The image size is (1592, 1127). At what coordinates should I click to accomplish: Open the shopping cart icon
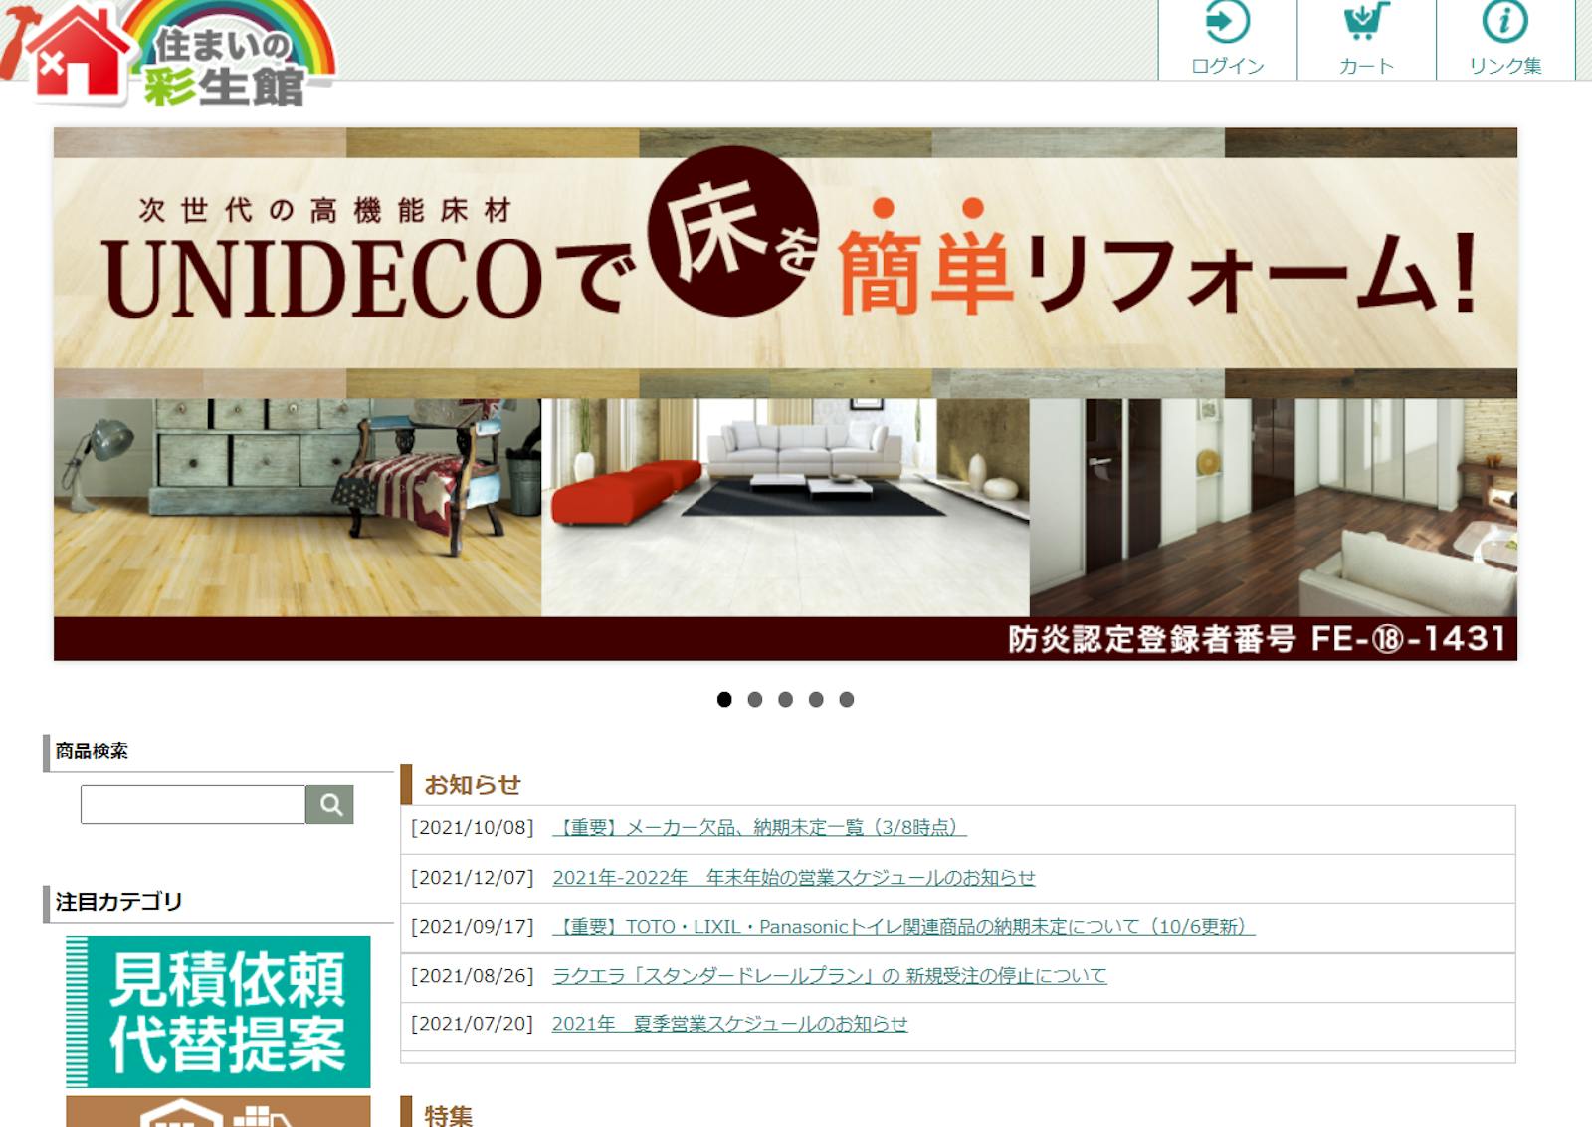[1365, 22]
